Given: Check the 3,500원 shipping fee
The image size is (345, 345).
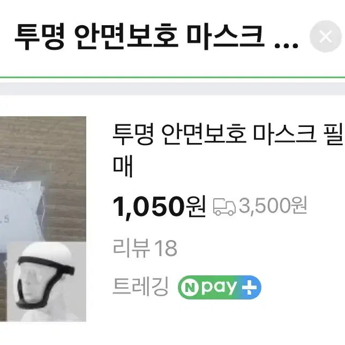Looking at the screenshot, I should (273, 206).
